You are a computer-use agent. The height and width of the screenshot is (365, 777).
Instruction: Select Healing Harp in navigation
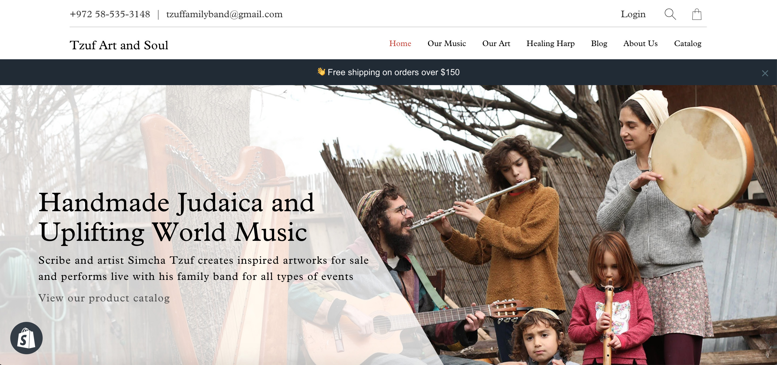(550, 43)
